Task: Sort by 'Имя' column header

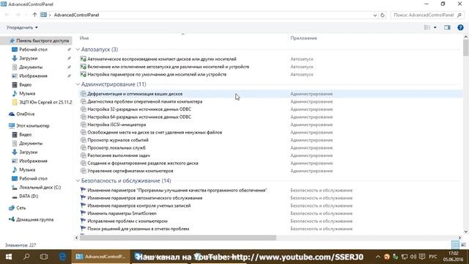Action: click(84, 38)
